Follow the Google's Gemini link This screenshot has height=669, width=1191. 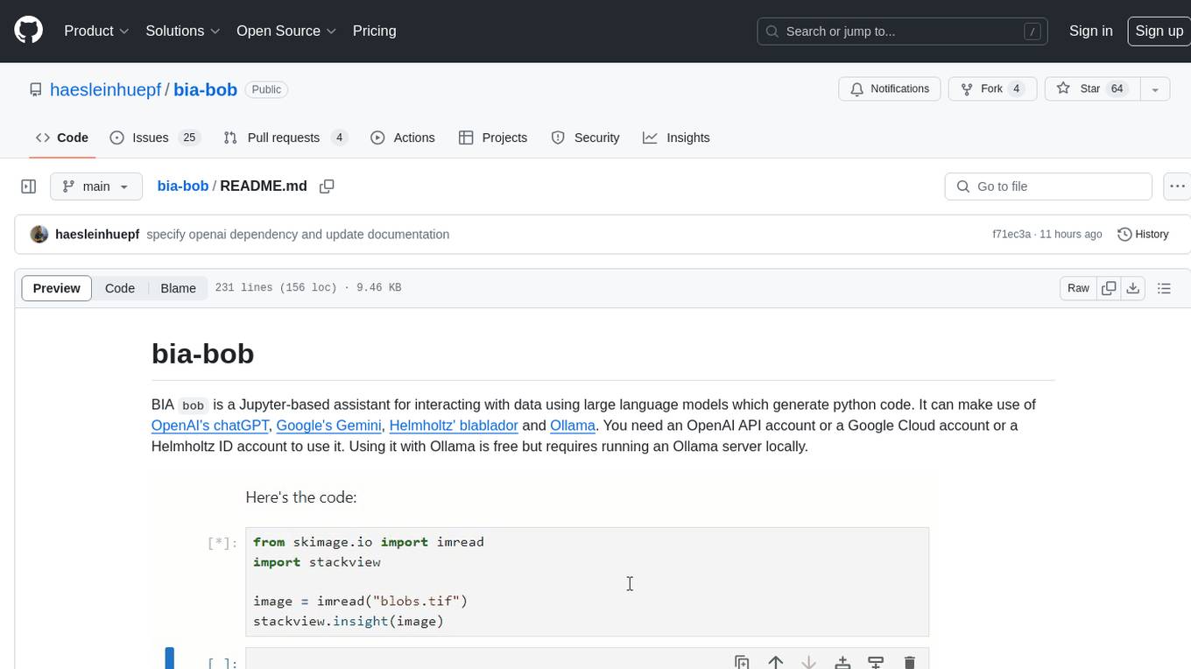pyautogui.click(x=329, y=426)
